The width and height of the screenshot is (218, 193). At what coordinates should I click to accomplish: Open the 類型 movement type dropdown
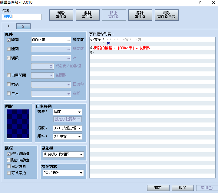[68, 112]
